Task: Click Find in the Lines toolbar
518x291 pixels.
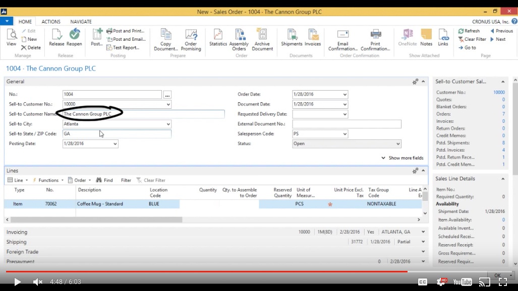Action: point(104,180)
